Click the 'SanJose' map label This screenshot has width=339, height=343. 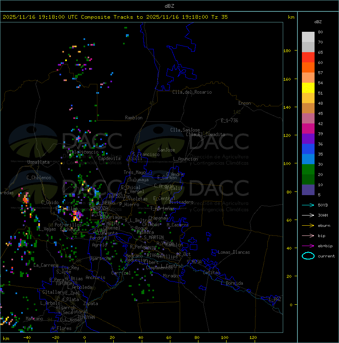(x=166, y=150)
